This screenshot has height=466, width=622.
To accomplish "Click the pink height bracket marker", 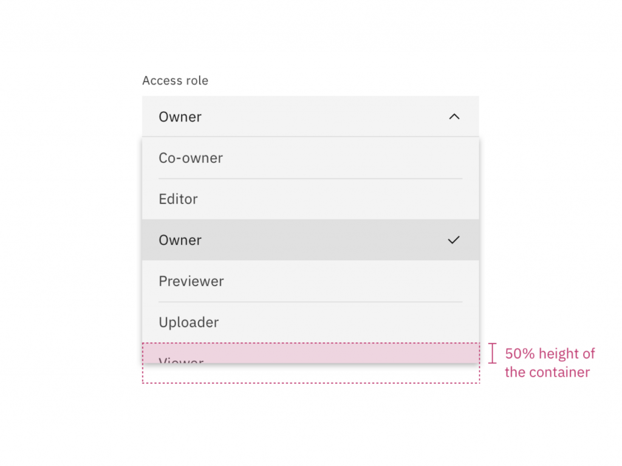I will coord(492,353).
